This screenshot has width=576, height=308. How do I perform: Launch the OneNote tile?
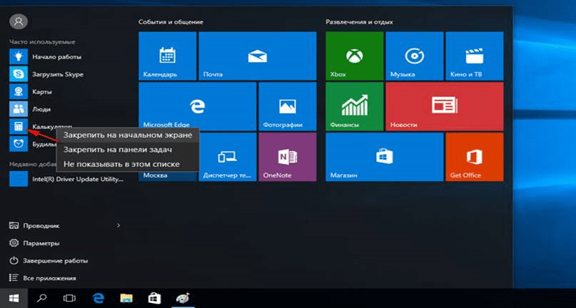288,157
